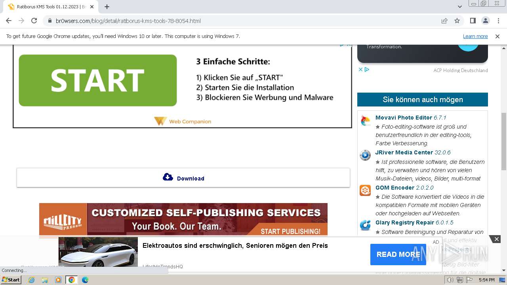Open volume speaker tray icon

click(x=450, y=280)
